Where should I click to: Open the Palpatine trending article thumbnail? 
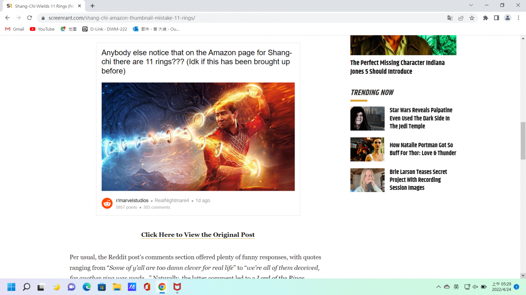[x=367, y=119]
